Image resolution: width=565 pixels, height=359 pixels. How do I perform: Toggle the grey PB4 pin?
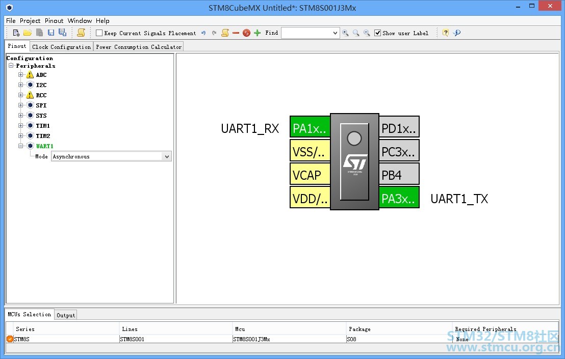399,175
